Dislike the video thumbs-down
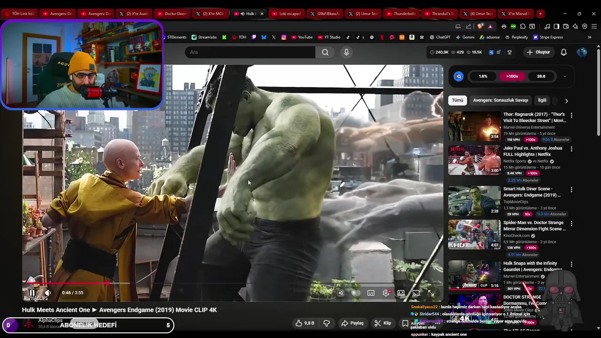Screen dimensions: 601x338 pyautogui.click(x=327, y=323)
